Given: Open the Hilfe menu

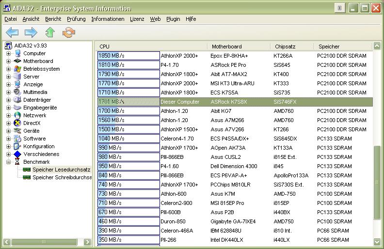Looking at the screenshot, I should pos(191,19).
